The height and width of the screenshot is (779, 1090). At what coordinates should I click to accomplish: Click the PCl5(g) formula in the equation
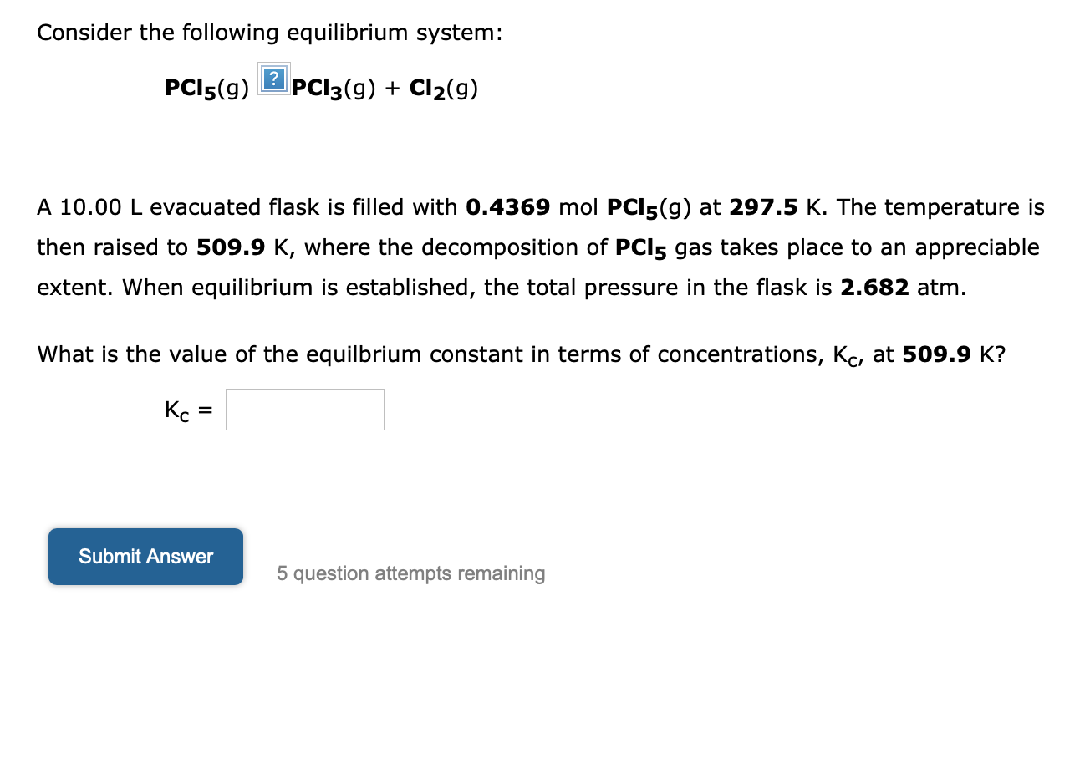(x=206, y=88)
